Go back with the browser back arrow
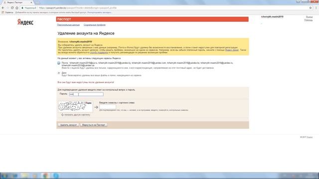This screenshot has width=319, height=179. coord(3,8)
